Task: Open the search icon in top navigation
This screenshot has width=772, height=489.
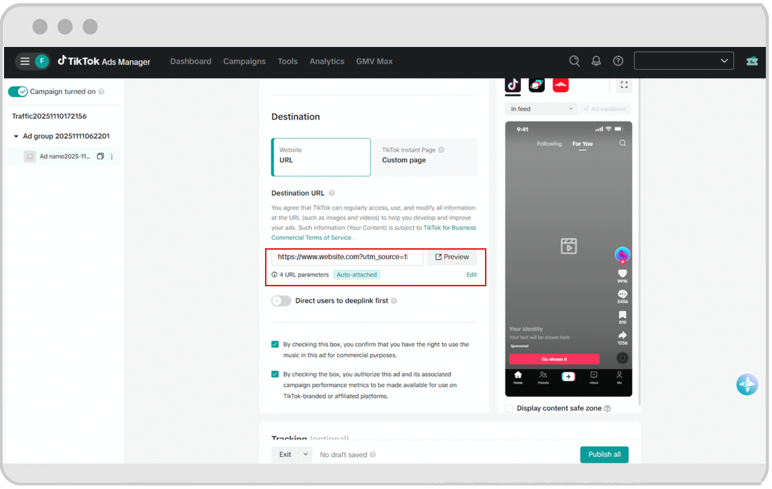Action: tap(574, 61)
